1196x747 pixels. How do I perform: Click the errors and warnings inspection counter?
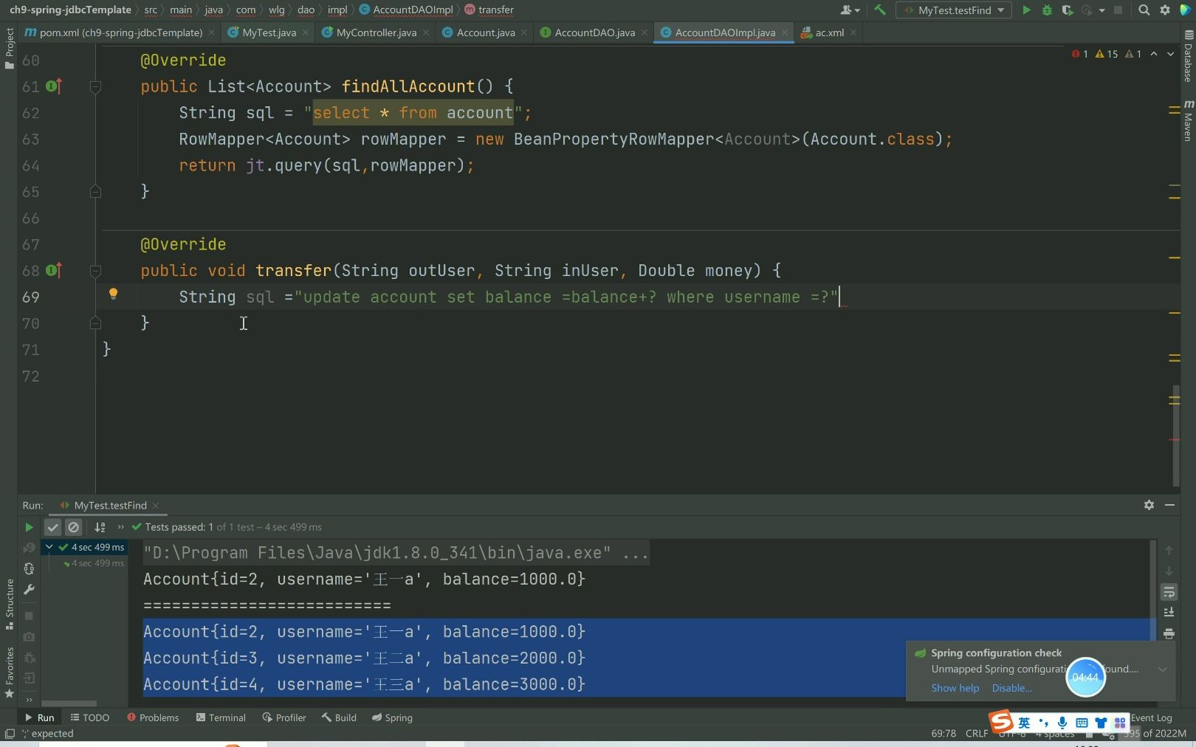click(x=1106, y=54)
